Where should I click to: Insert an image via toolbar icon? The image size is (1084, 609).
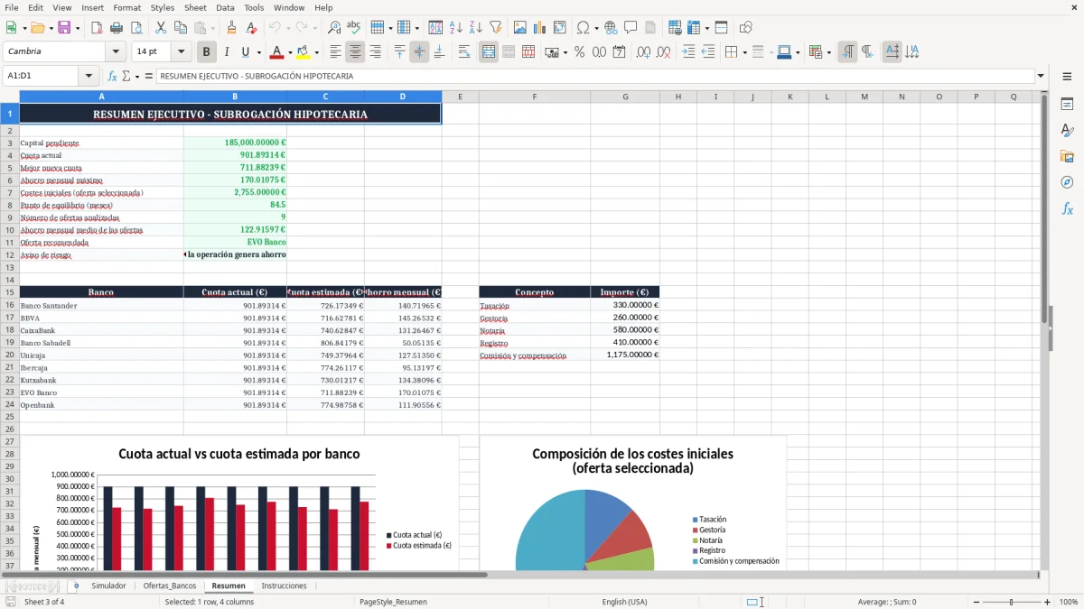[x=520, y=28]
